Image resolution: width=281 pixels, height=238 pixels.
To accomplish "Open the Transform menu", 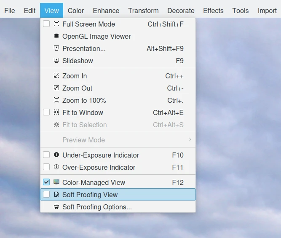I will [x=143, y=11].
